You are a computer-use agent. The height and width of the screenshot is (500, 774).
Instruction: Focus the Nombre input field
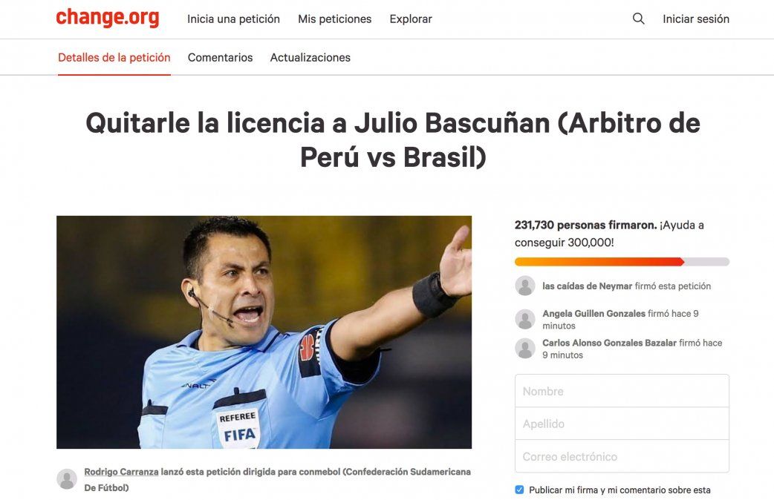point(622,391)
